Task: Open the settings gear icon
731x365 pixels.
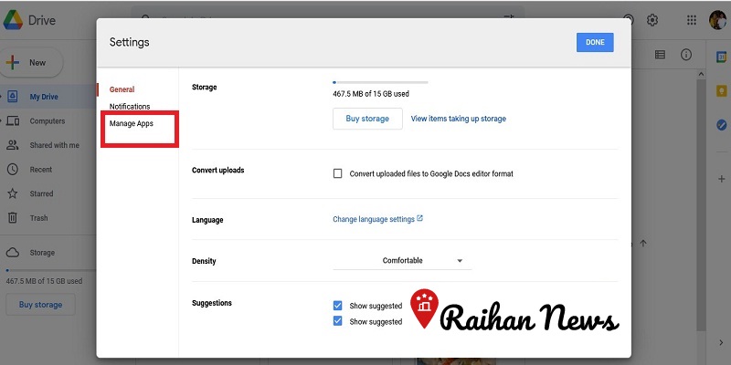Action: (652, 20)
